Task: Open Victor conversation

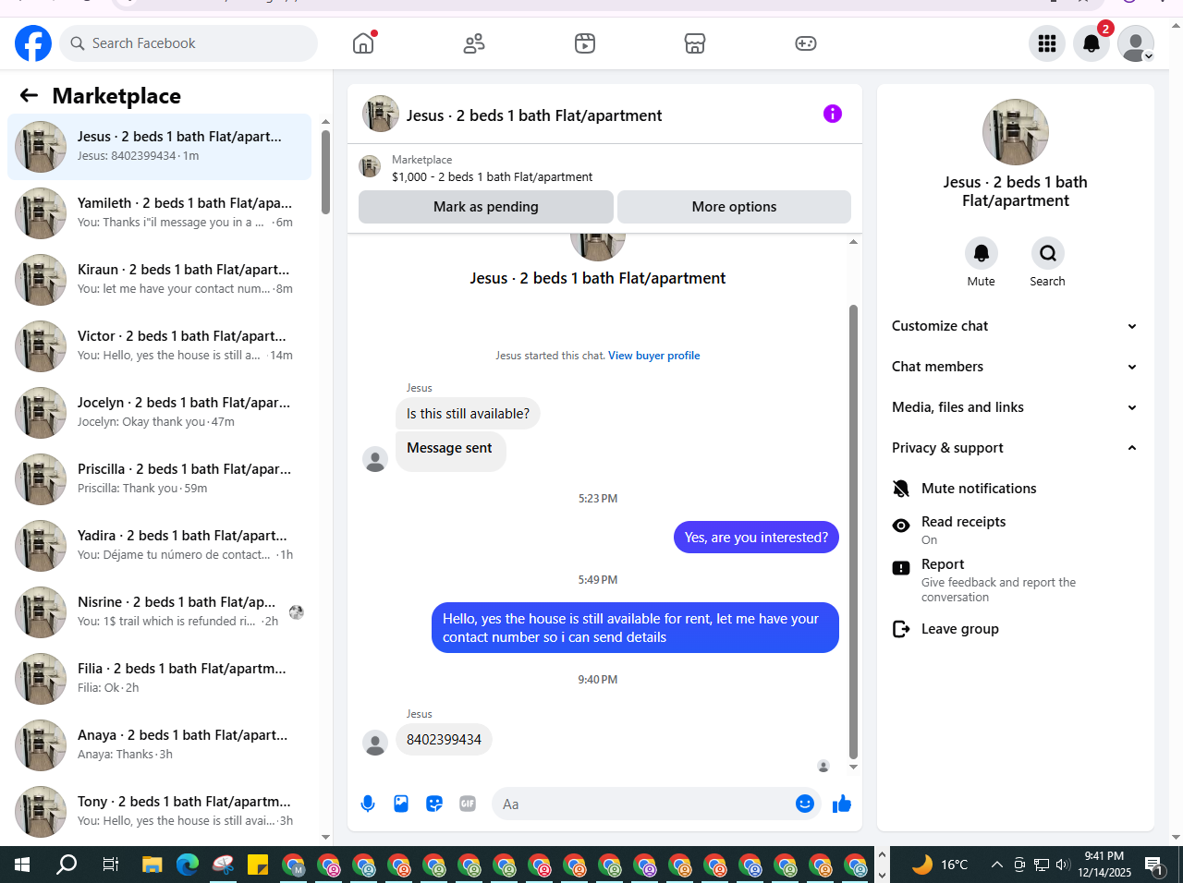Action: click(159, 346)
